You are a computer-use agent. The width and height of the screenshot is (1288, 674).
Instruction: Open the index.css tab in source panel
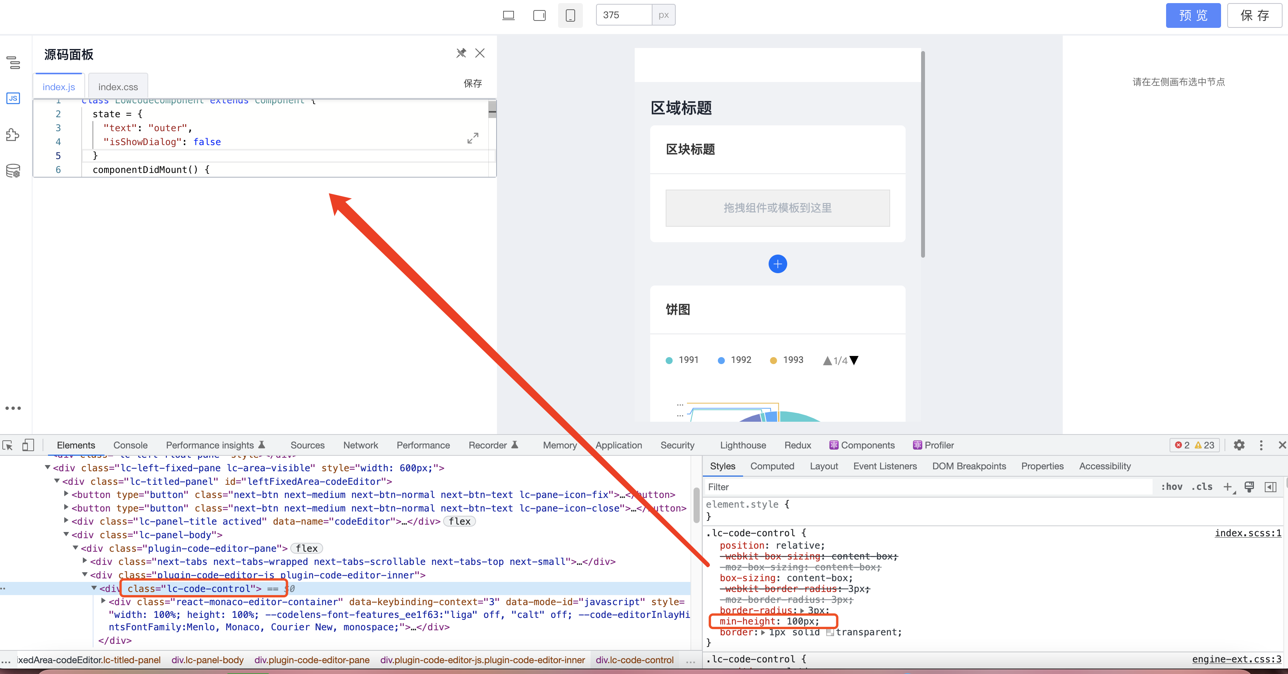(x=118, y=86)
